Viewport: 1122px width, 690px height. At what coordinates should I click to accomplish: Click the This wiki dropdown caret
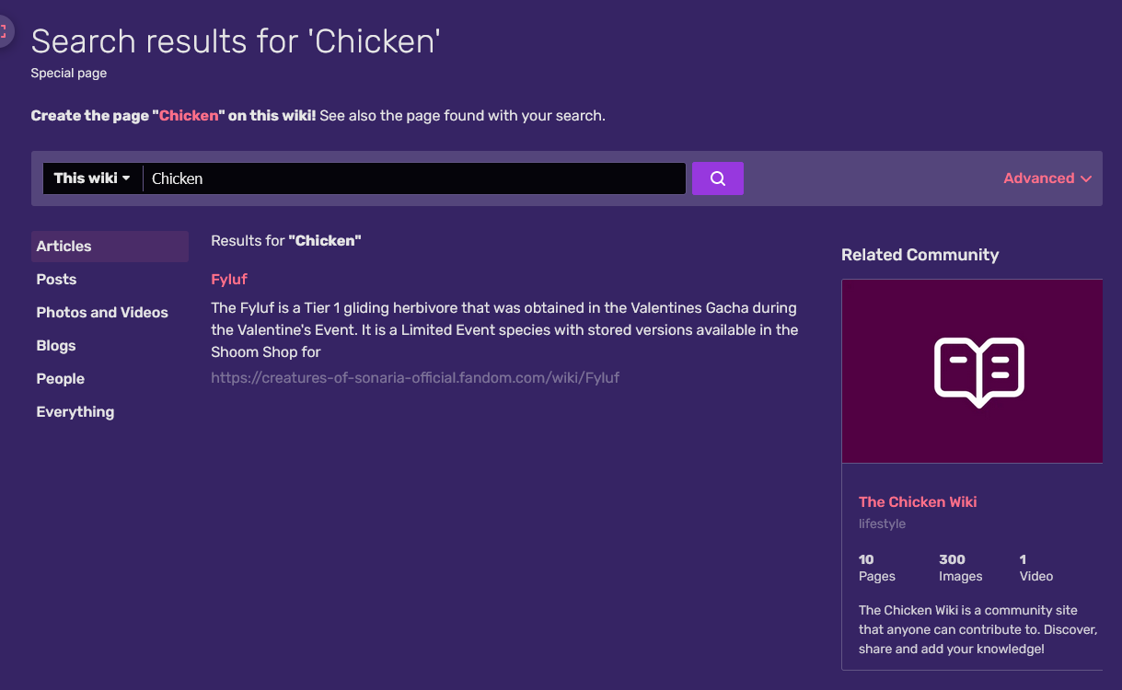click(x=128, y=178)
